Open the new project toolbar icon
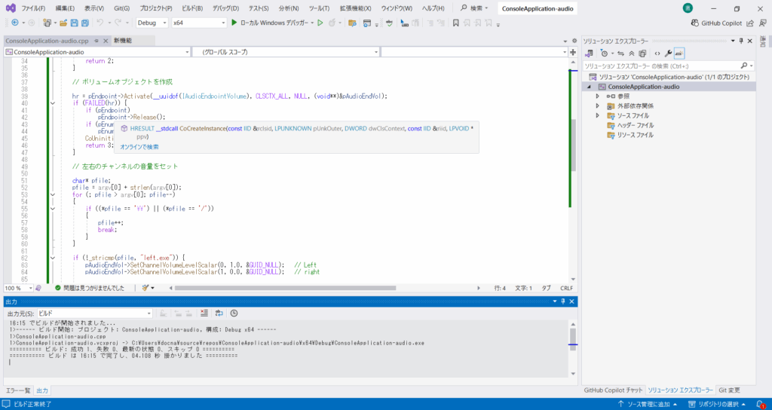The height and width of the screenshot is (410, 772). 47,23
